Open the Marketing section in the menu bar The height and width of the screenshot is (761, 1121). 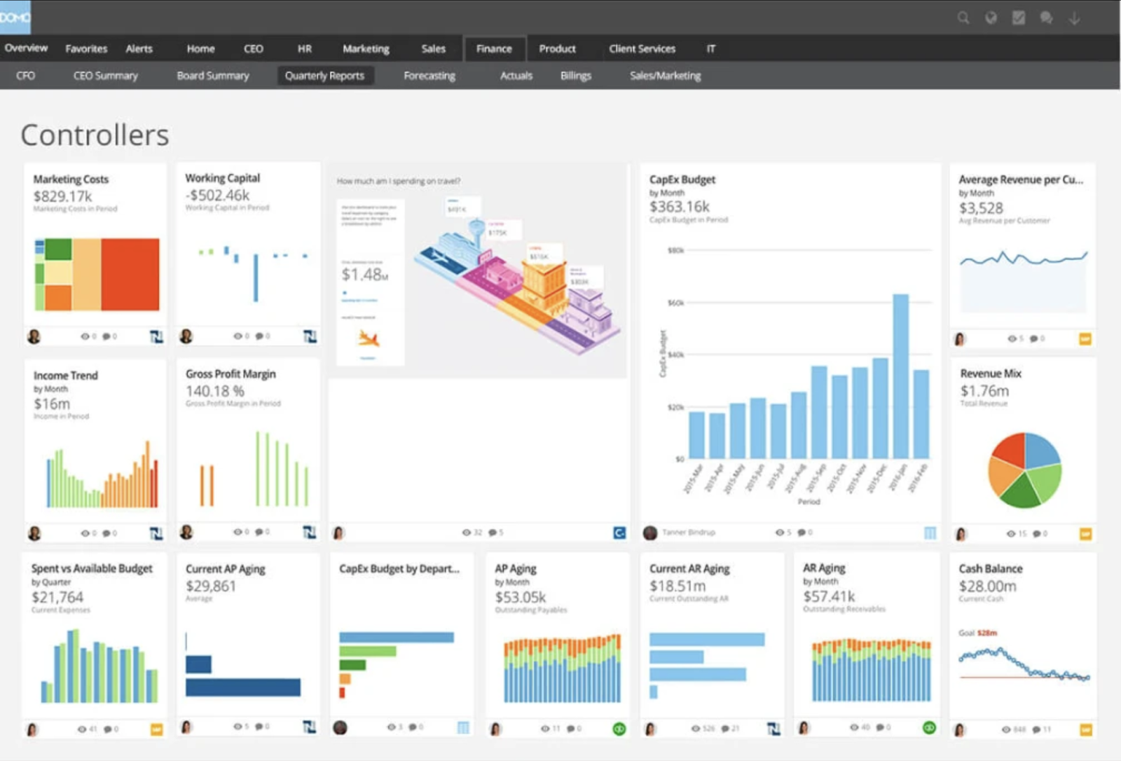(x=366, y=48)
